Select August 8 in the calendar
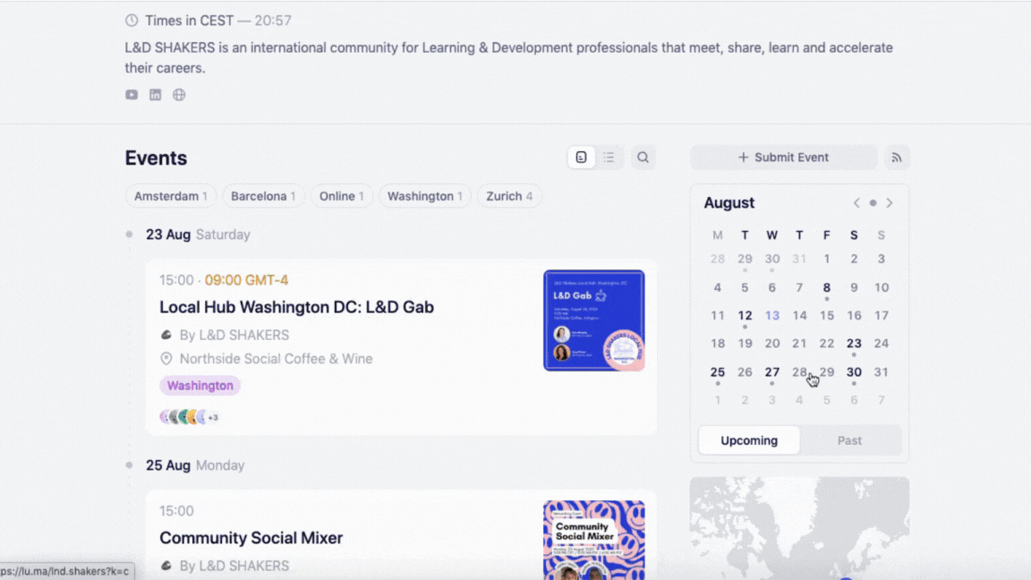This screenshot has height=580, width=1031. coord(827,287)
